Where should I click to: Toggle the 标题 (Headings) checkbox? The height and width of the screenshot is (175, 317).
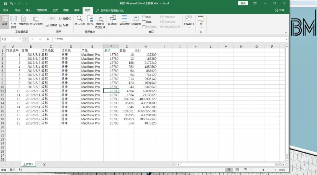tap(61, 25)
